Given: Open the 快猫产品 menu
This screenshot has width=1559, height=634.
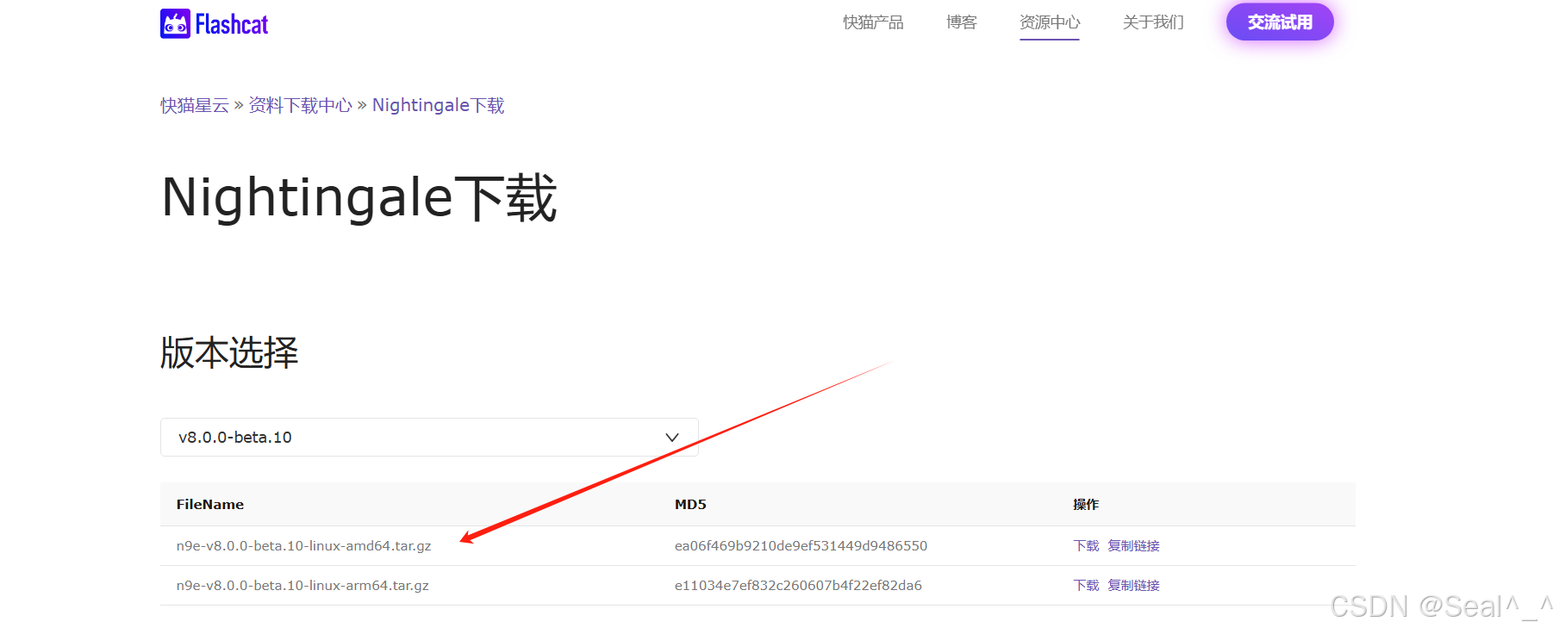Looking at the screenshot, I should click(x=873, y=22).
